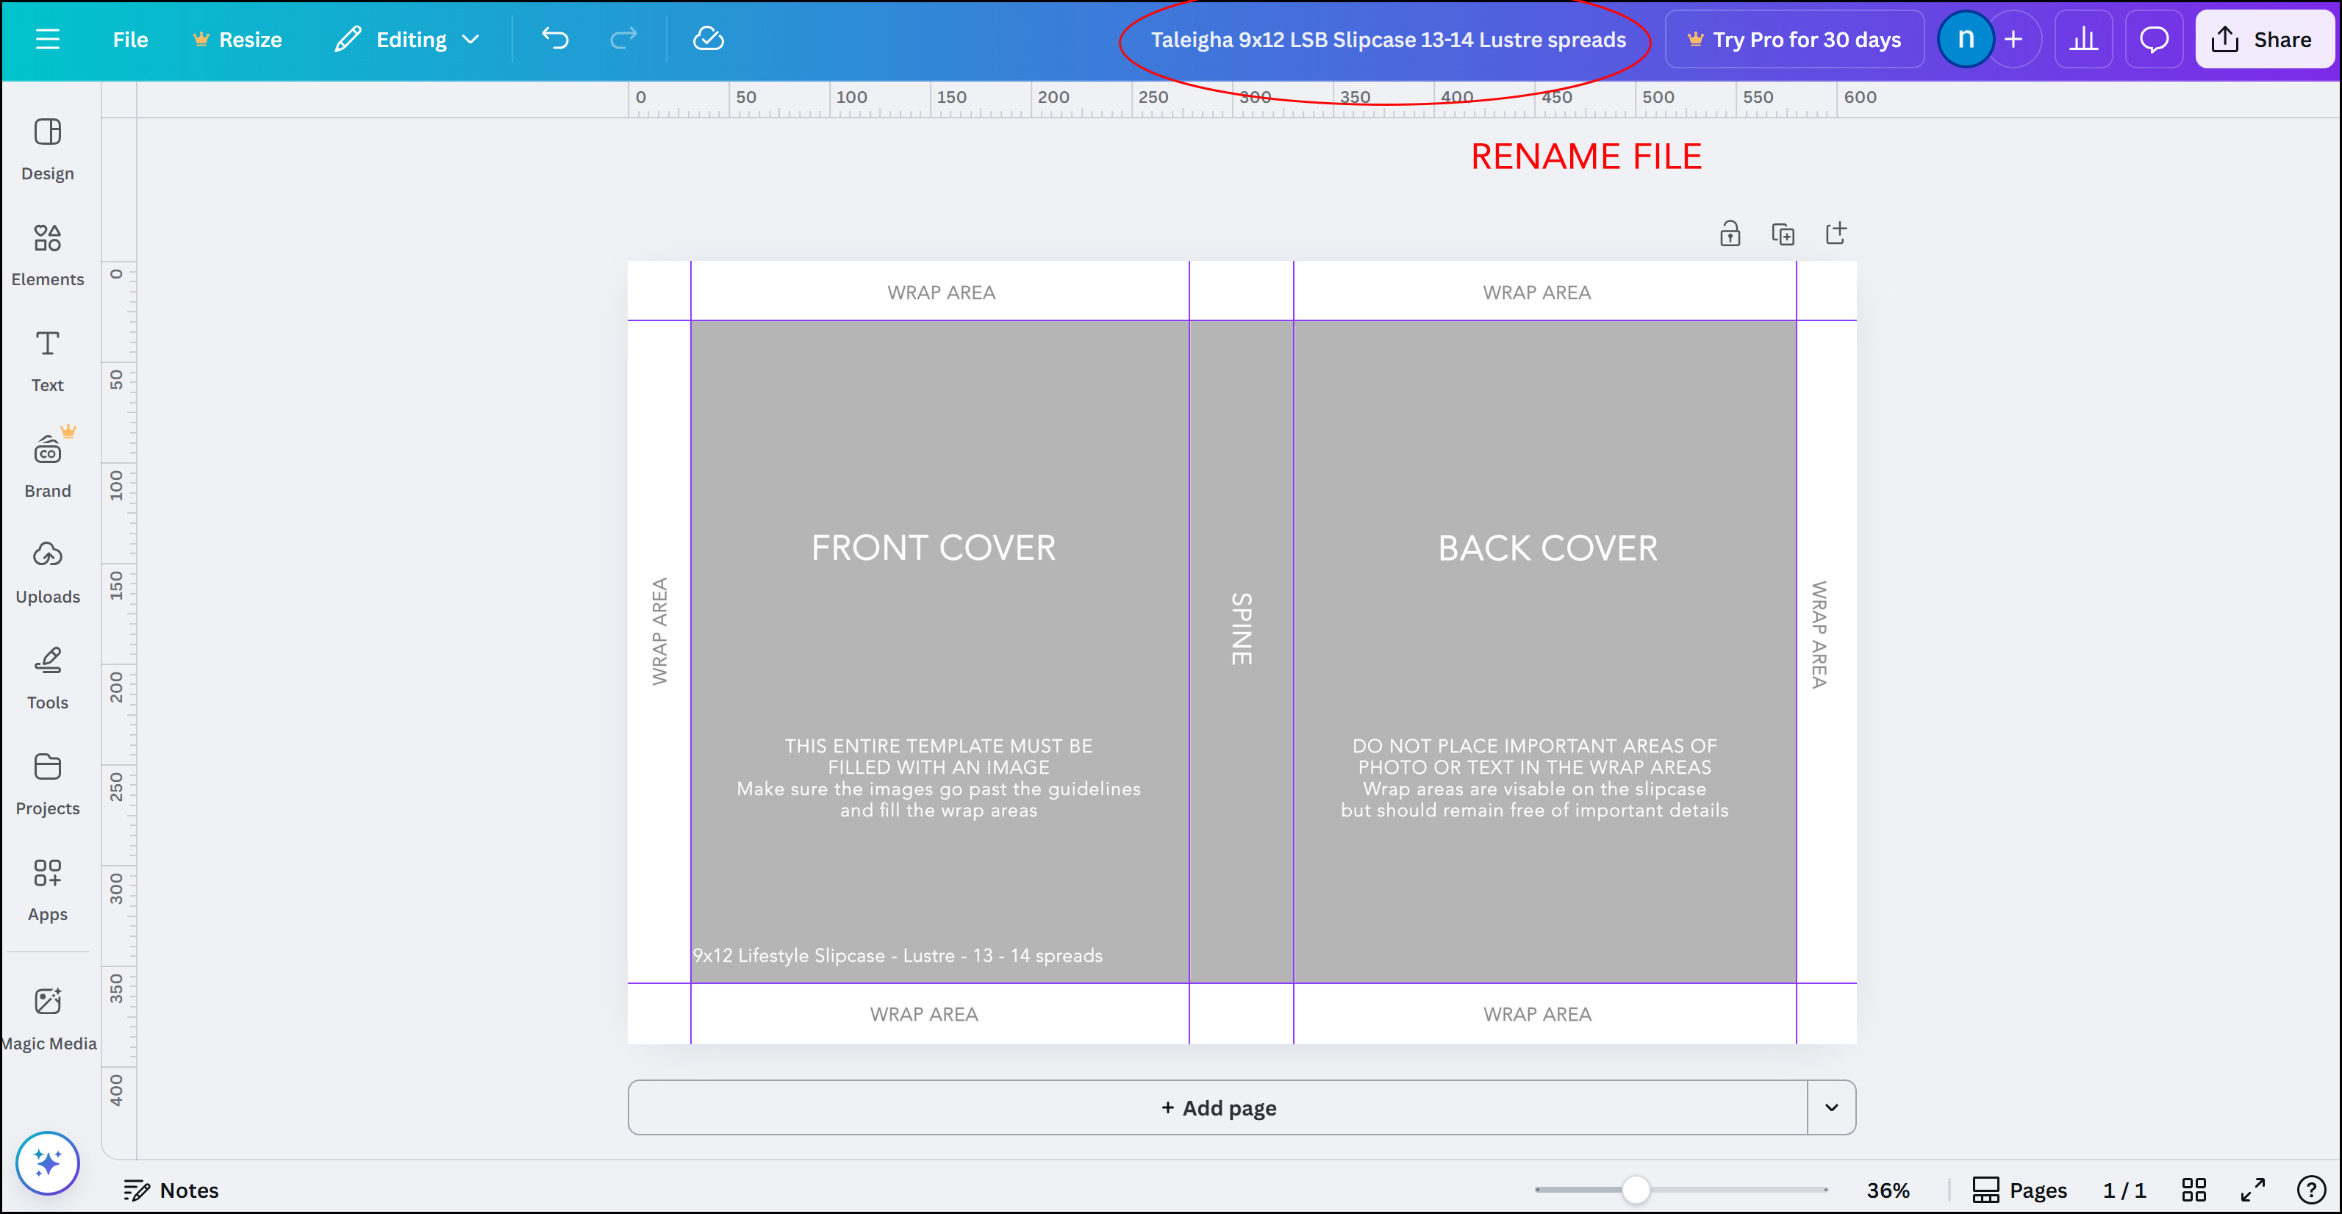Toggle the Pages thumbnail view

(2019, 1190)
